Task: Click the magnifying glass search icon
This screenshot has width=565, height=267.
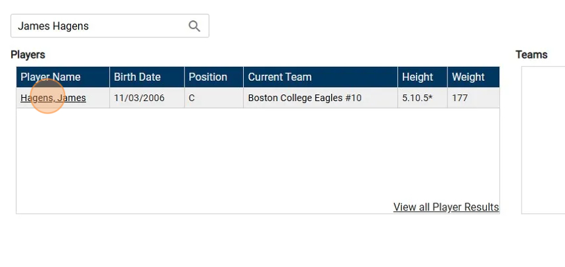Action: pyautogui.click(x=194, y=26)
